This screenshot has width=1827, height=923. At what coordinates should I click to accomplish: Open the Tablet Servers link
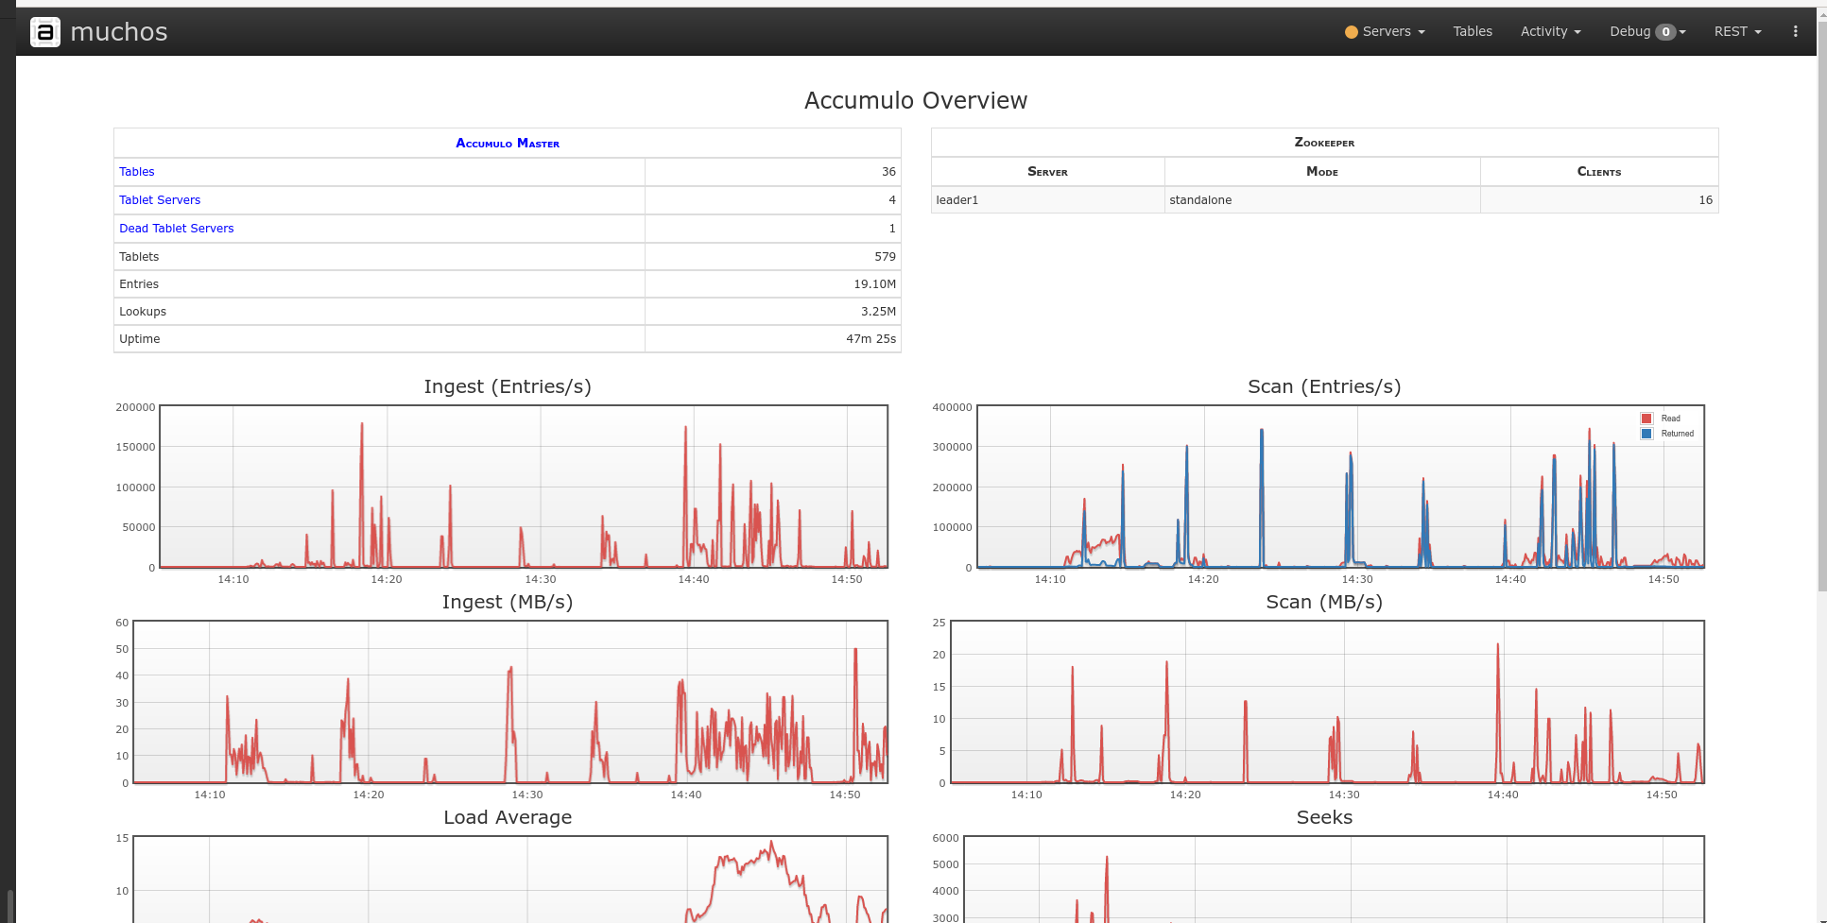tap(159, 199)
